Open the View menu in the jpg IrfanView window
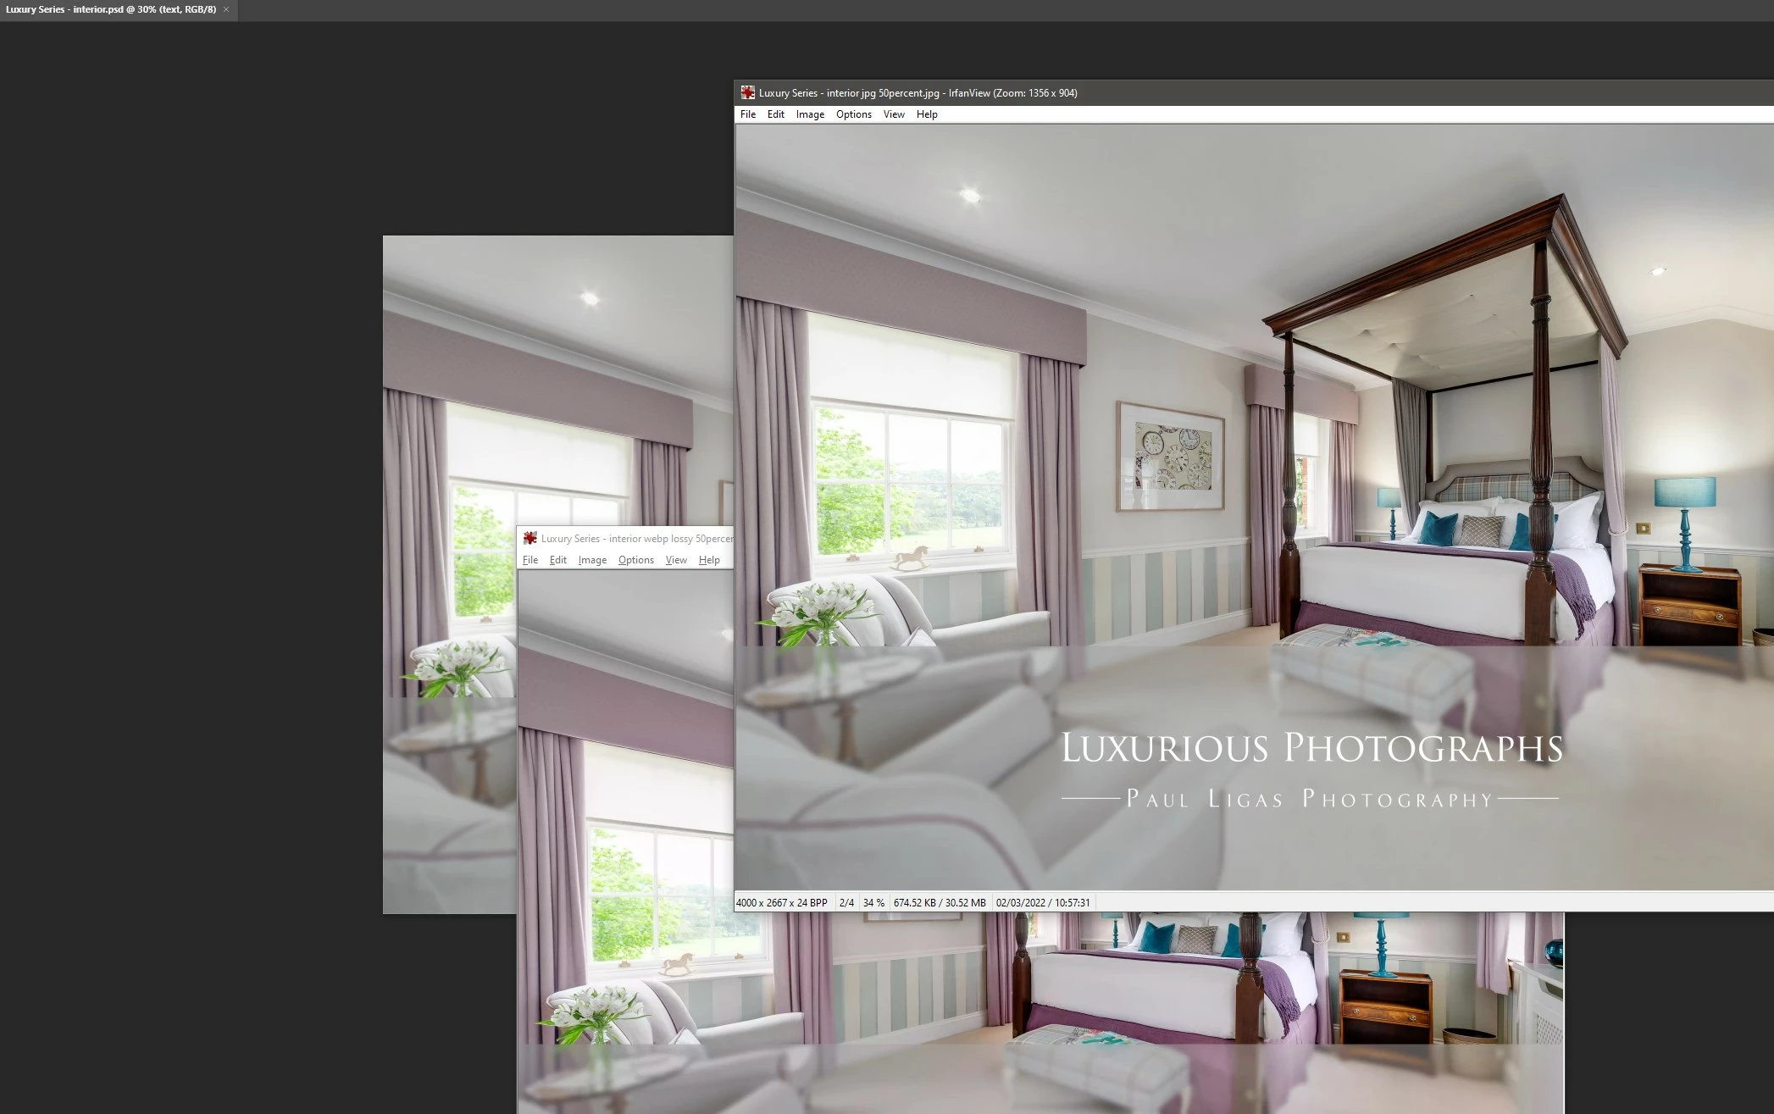 (894, 114)
